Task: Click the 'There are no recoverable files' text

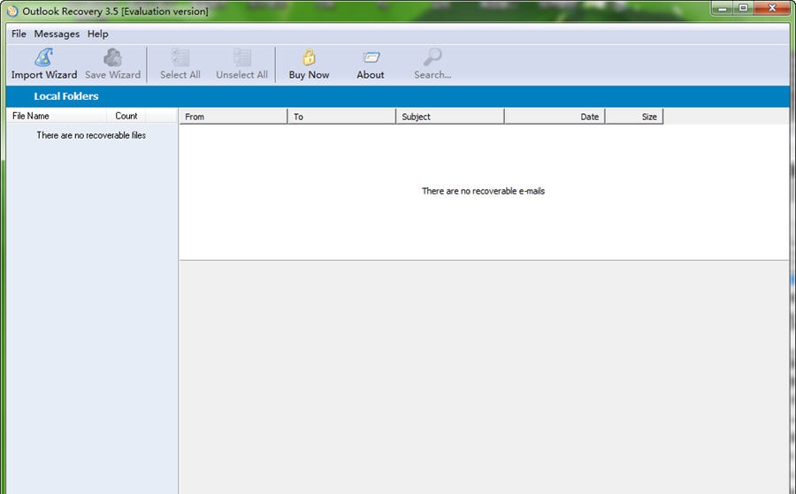Action: (91, 135)
